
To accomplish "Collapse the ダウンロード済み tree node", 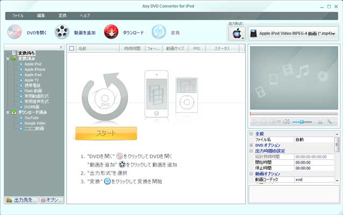I will click(8, 112).
